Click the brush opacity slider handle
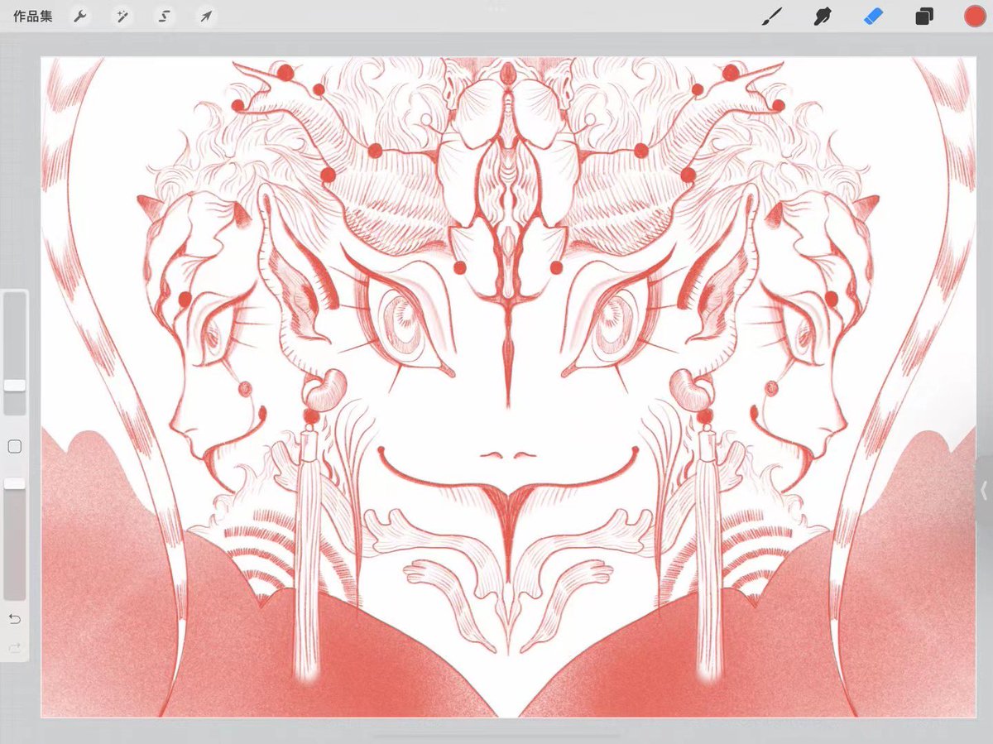 [15, 482]
